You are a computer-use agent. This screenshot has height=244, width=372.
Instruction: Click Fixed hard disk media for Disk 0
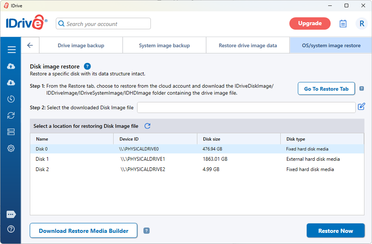coord(307,149)
